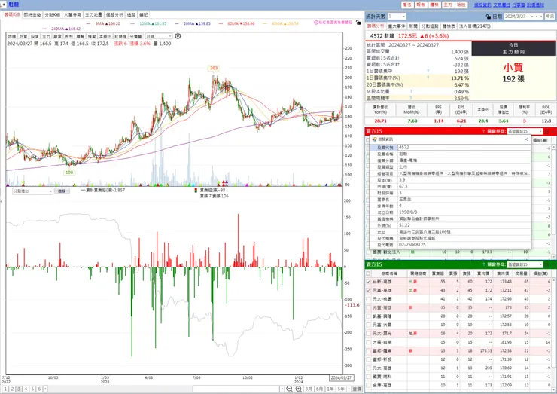Click the 240MA legend line swatch
The image size is (557, 394).
tap(44, 29)
